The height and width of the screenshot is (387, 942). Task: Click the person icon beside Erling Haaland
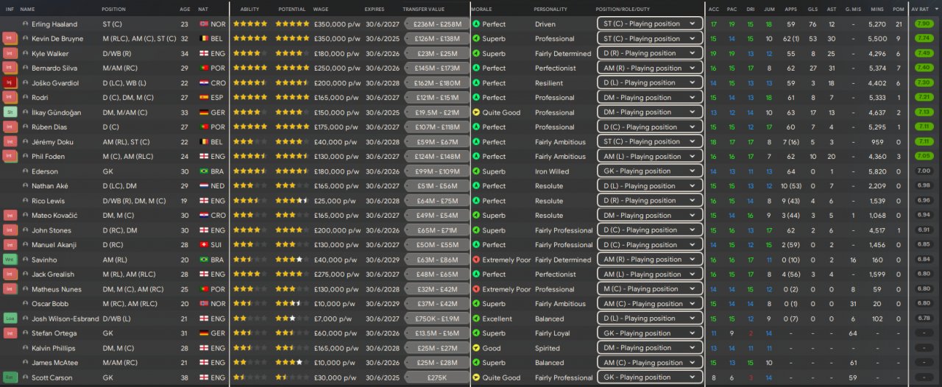[26, 24]
